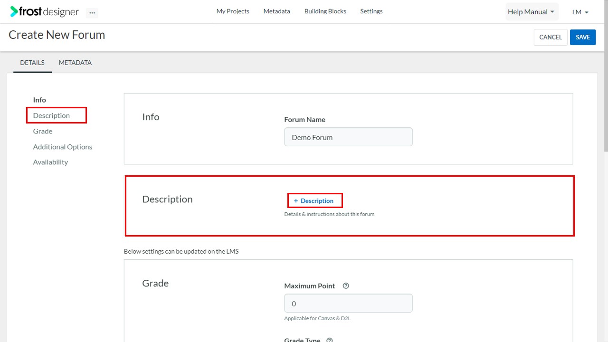Click the Maximum Point help question icon
The height and width of the screenshot is (342, 608).
pos(346,286)
